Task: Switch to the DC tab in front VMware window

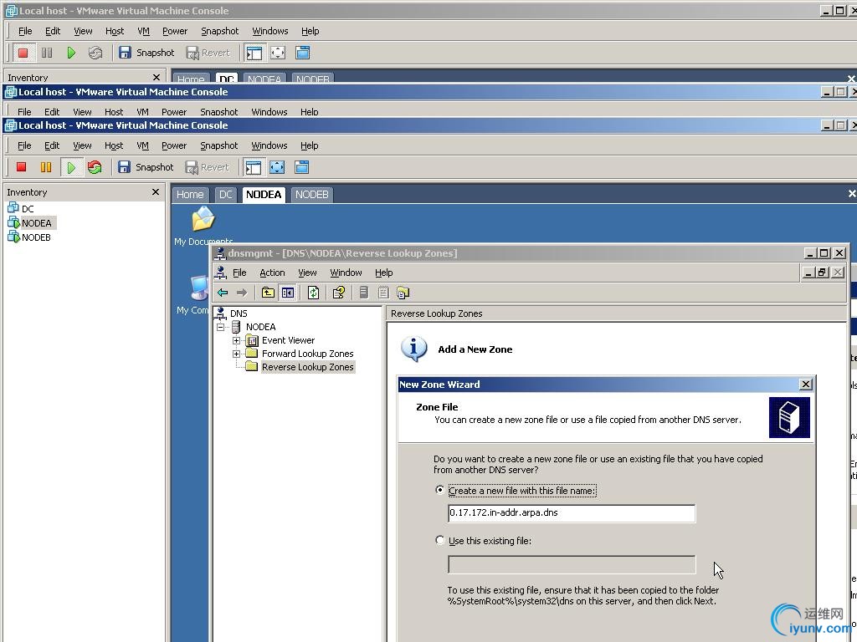Action: click(x=226, y=194)
